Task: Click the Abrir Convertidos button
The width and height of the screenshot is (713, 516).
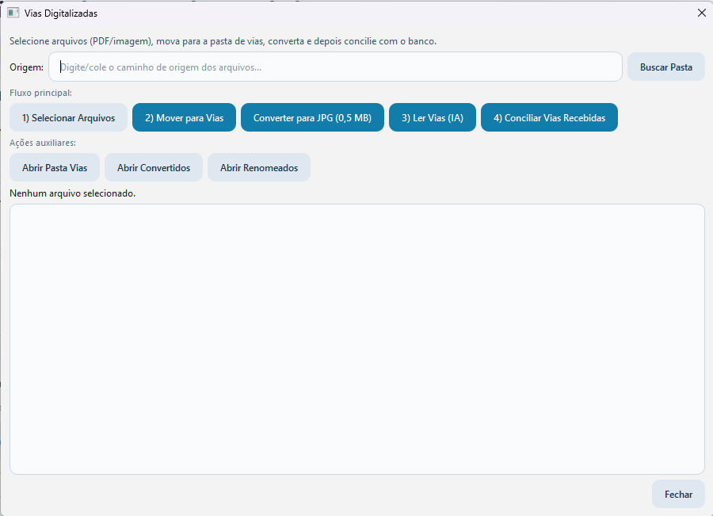Action: pyautogui.click(x=154, y=167)
